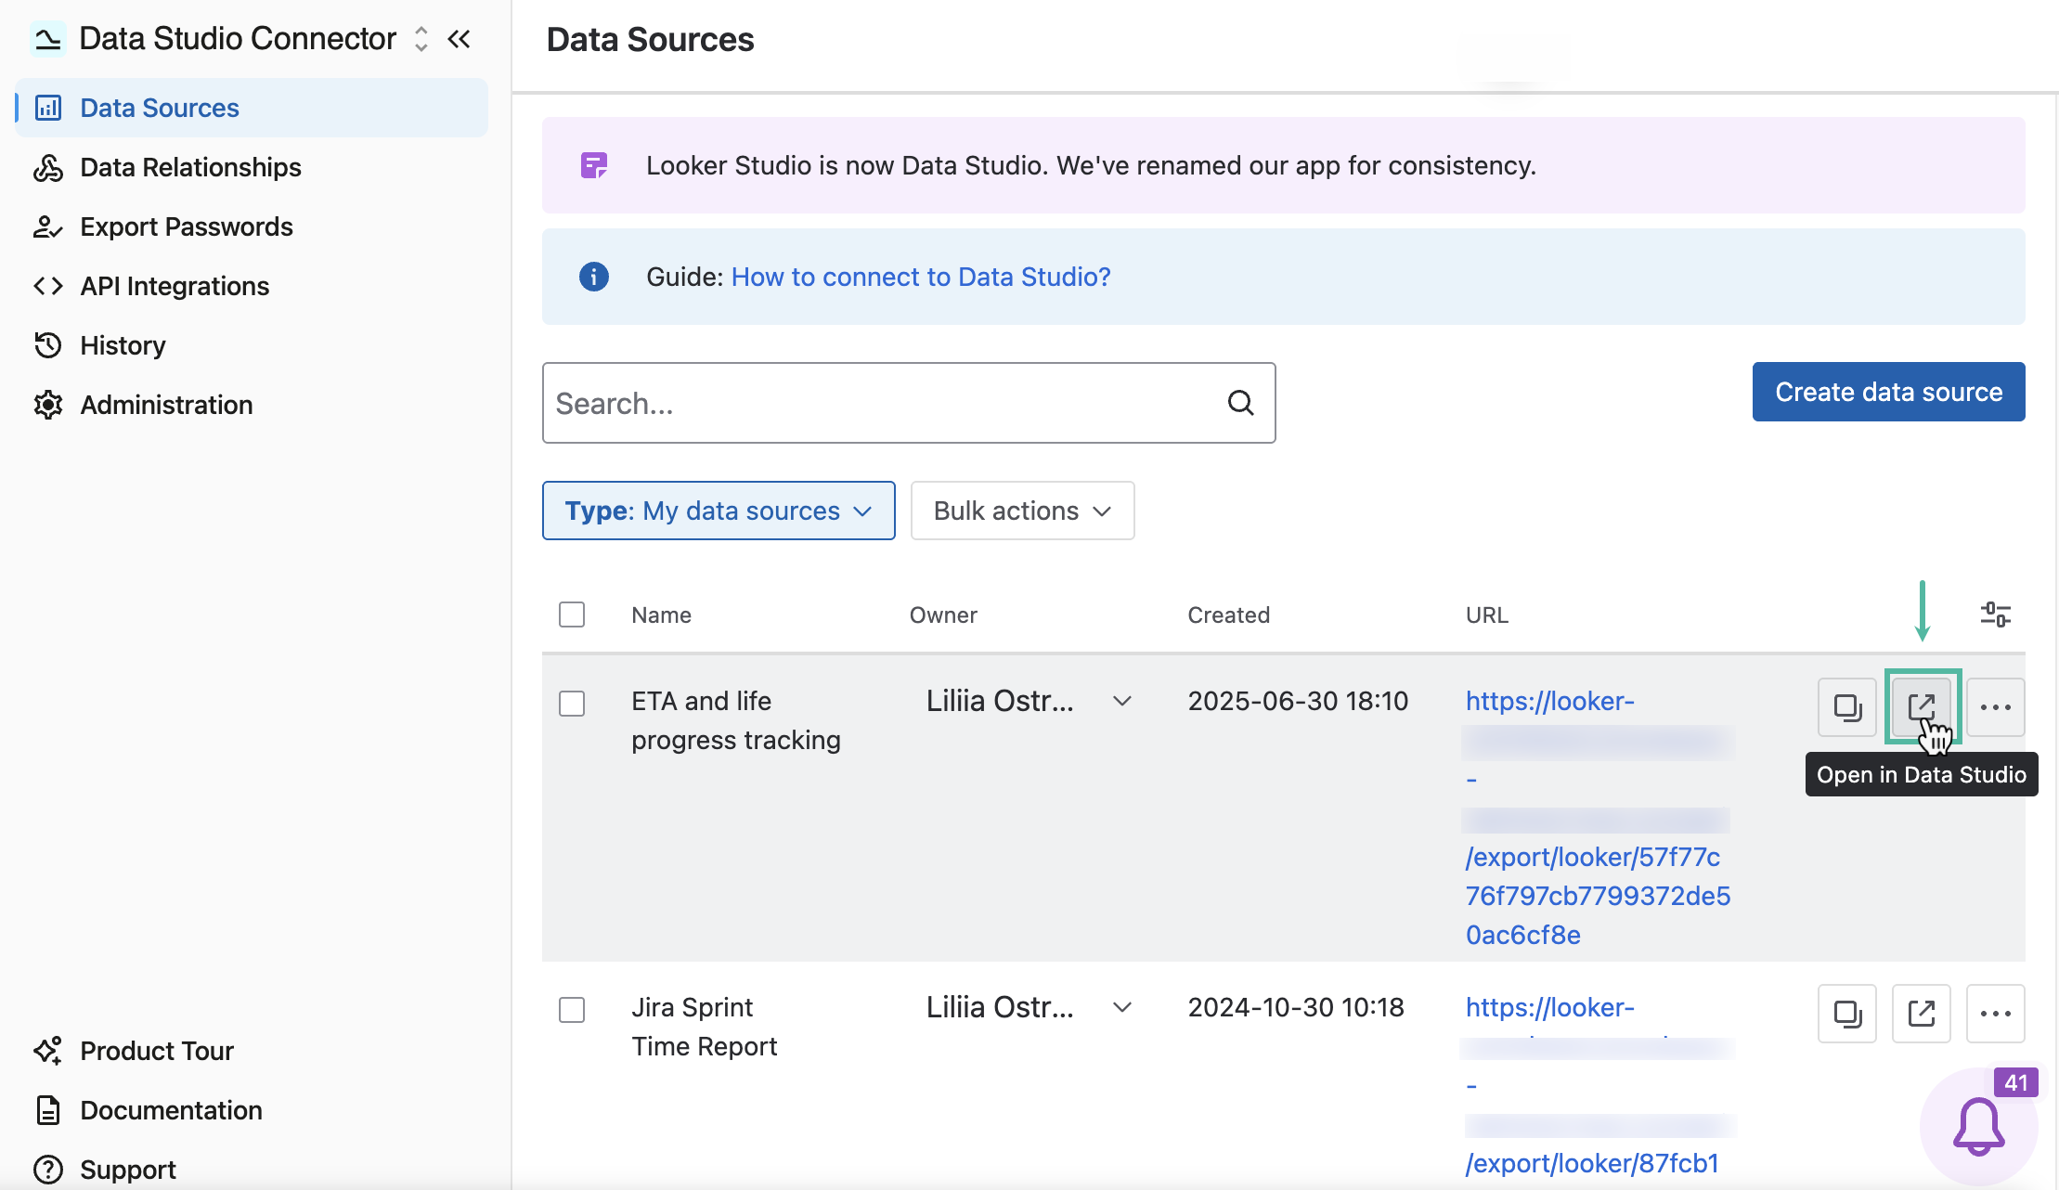The width and height of the screenshot is (2059, 1190).
Task: Click the Documentation file icon
Action: 48,1110
